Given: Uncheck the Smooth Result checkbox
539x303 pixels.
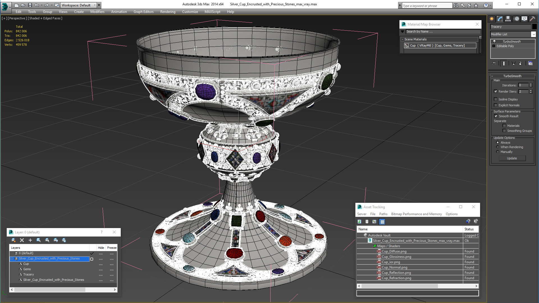Looking at the screenshot, I should click(x=496, y=116).
